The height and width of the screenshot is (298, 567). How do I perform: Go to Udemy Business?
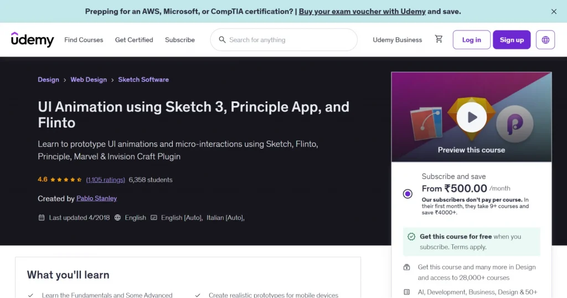(397, 40)
